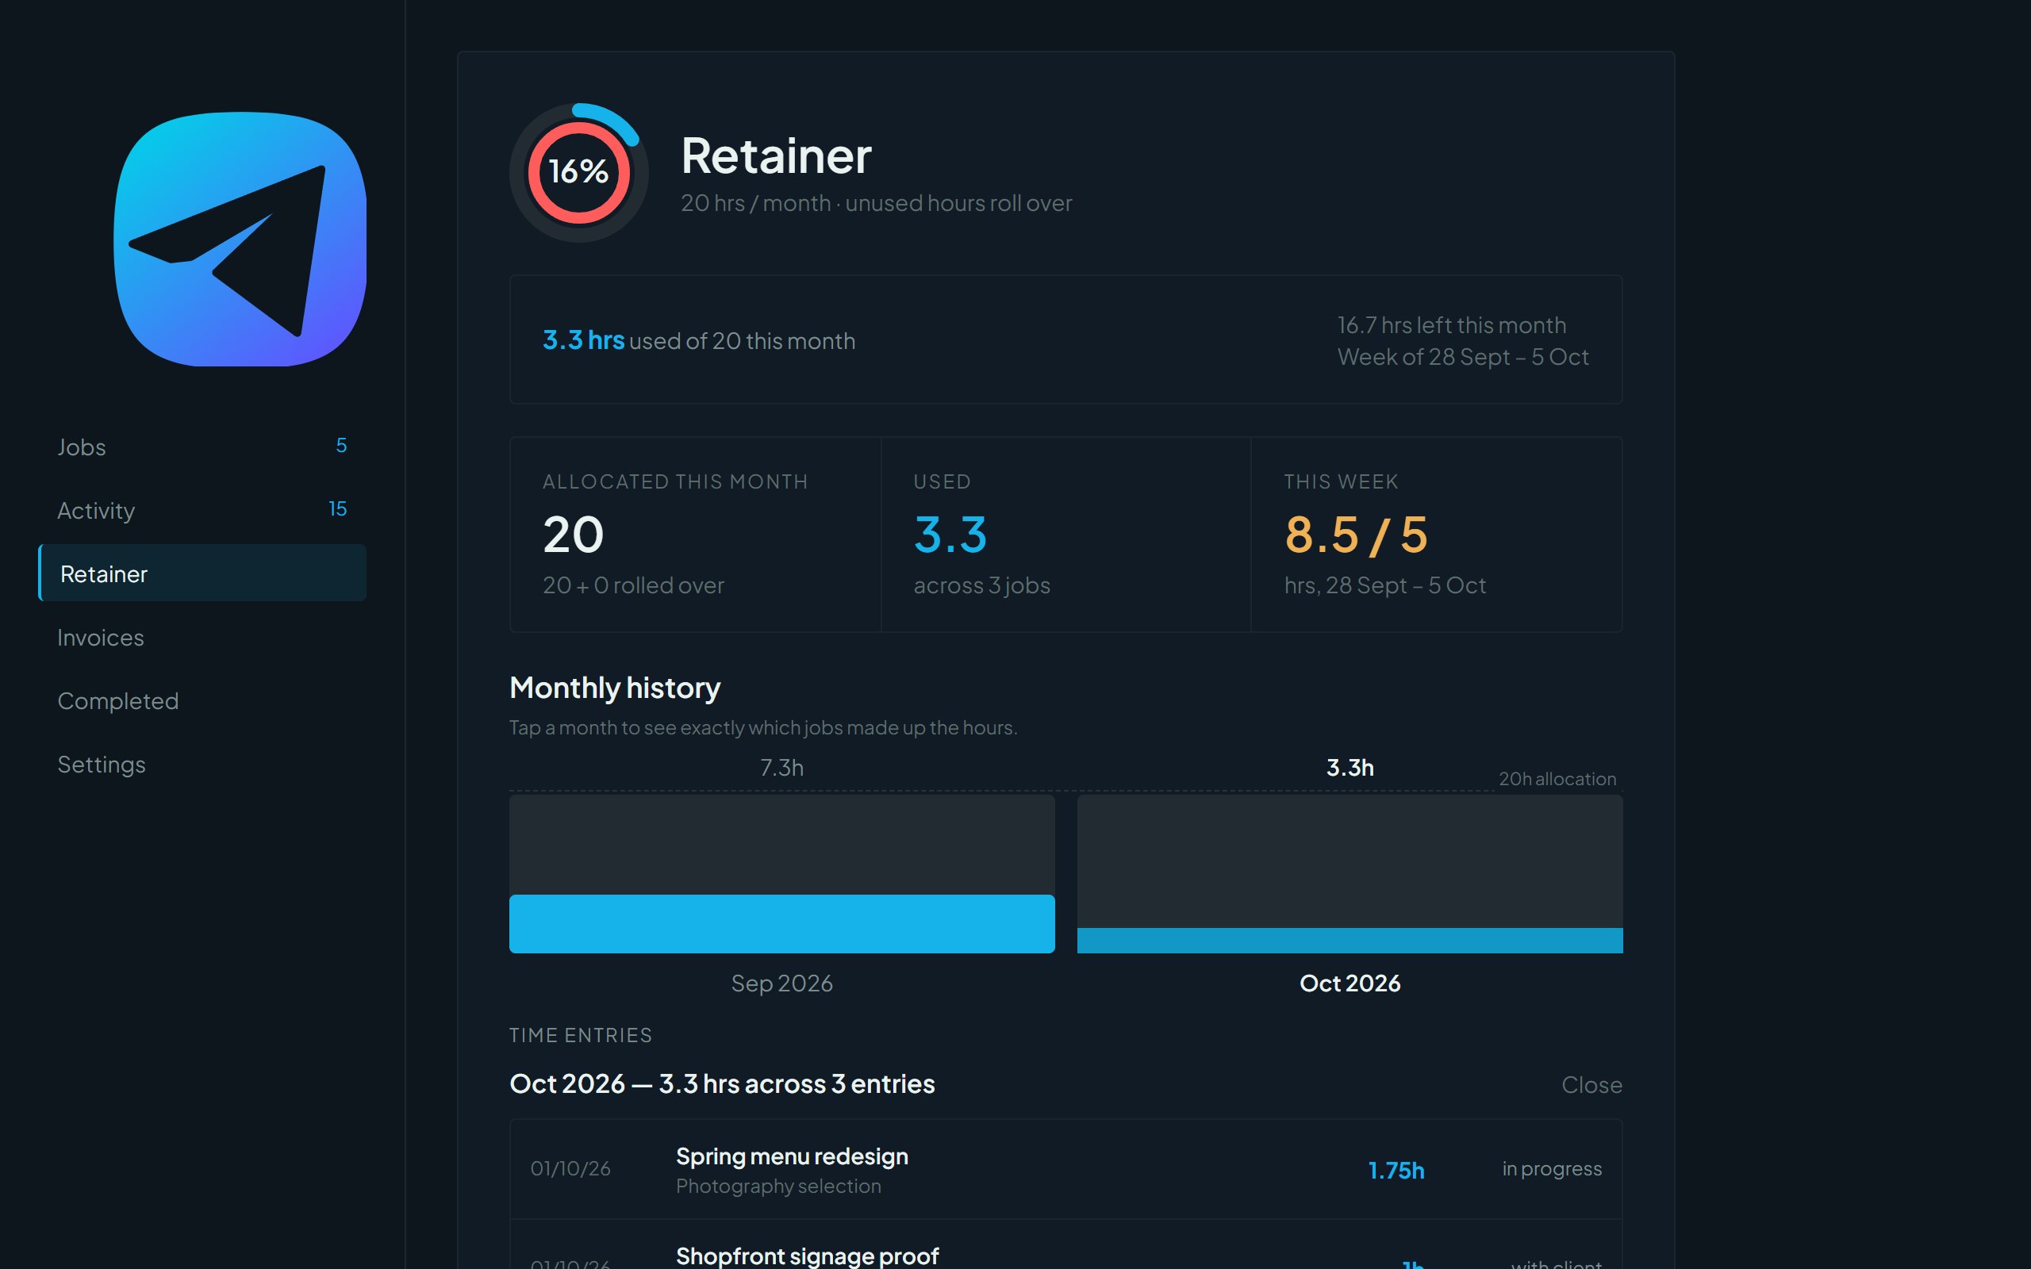The width and height of the screenshot is (2031, 1269).
Task: Click the Photography selection subtitle
Action: (778, 1186)
